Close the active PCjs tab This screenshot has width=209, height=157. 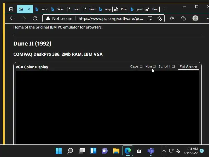(29, 9)
